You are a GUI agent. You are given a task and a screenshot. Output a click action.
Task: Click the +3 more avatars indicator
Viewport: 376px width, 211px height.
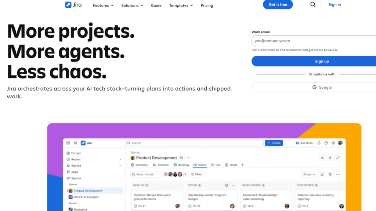pos(185,174)
